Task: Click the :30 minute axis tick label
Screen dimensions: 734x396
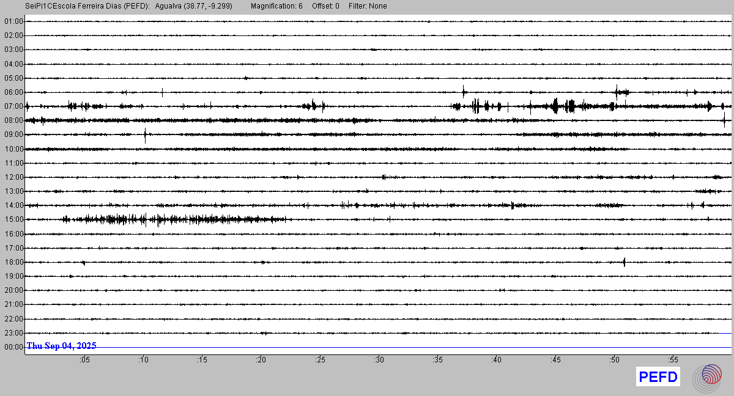Action: tap(379, 360)
